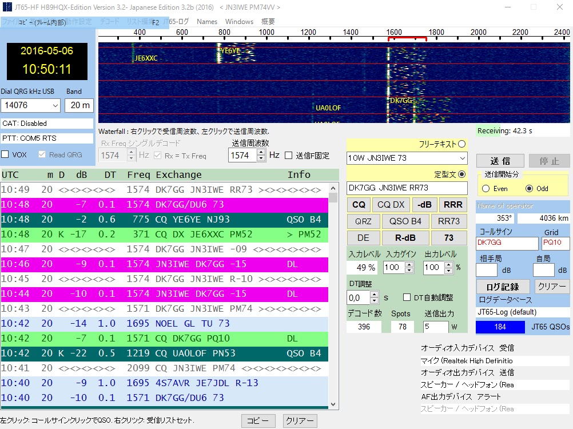The width and height of the screenshot is (573, 429).
Task: Click the Grid field containing PQ10
Action: click(x=555, y=243)
